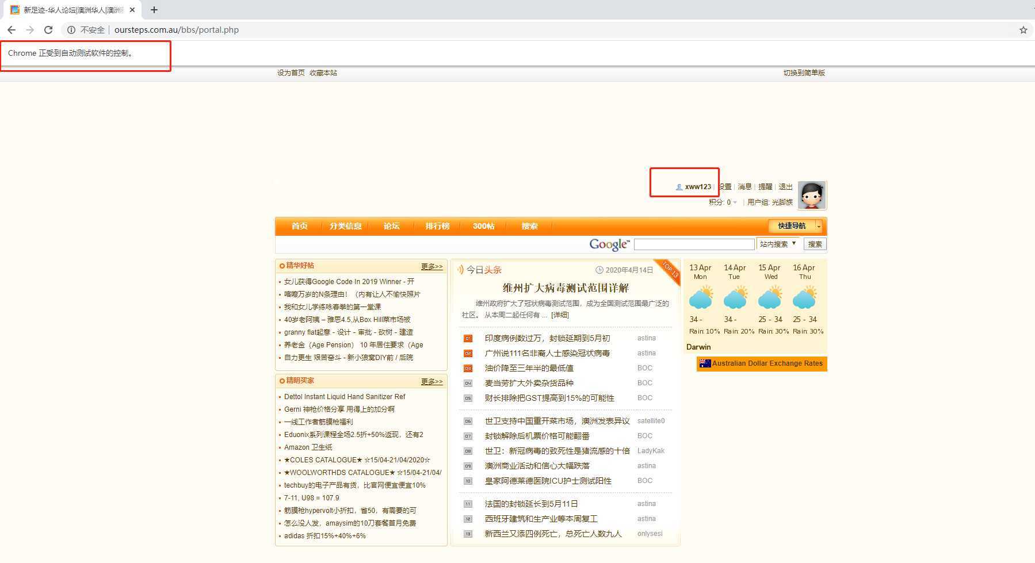Click the not-secure site info icon
This screenshot has height=563, width=1035.
point(71,30)
